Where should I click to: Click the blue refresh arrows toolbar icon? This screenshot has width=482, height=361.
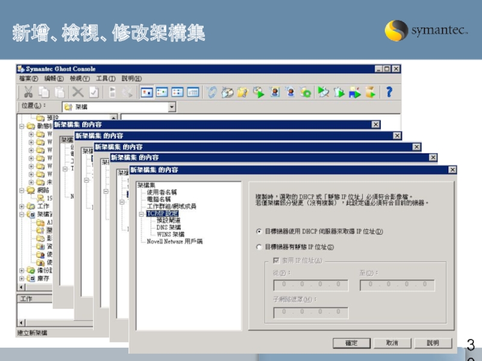212,92
